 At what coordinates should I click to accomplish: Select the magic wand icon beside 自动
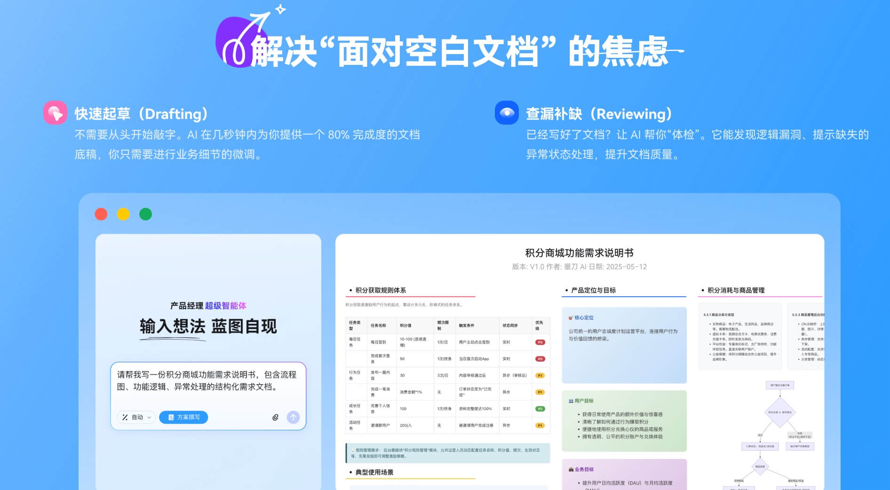click(125, 417)
